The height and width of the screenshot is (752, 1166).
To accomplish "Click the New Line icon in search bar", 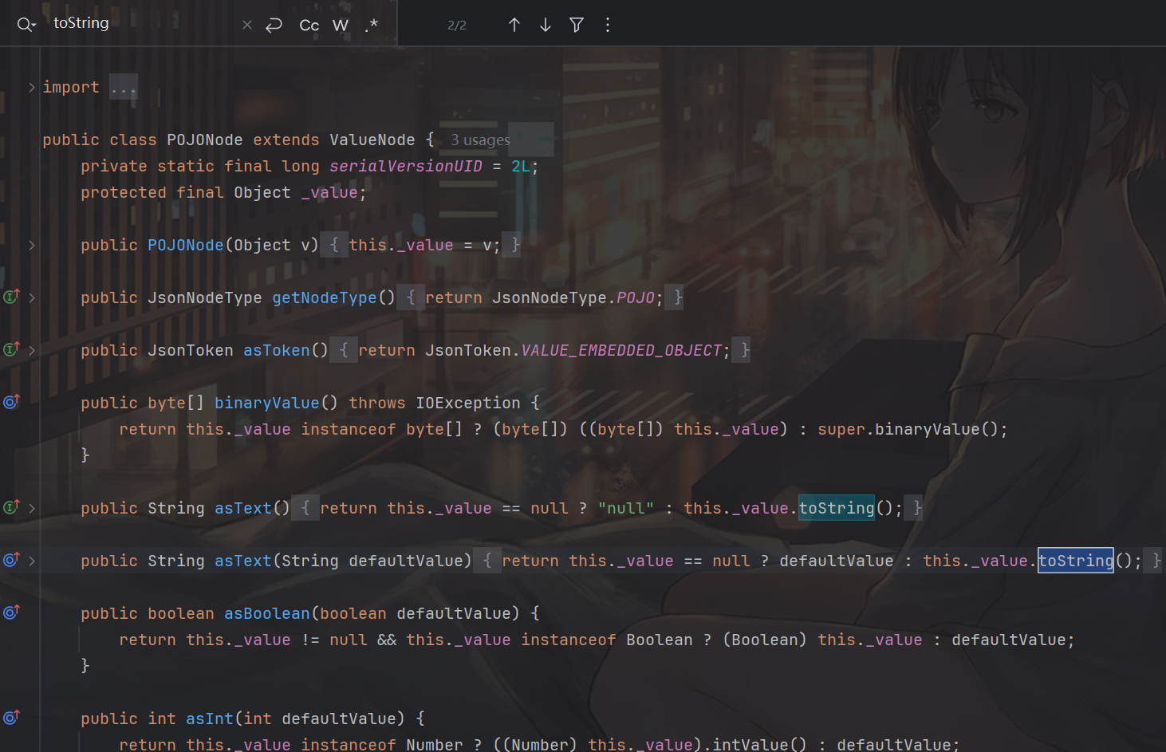I will click(274, 26).
